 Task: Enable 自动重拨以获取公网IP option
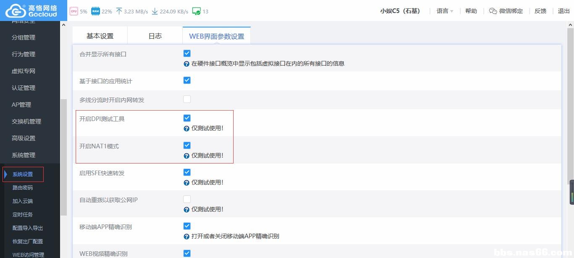point(187,199)
